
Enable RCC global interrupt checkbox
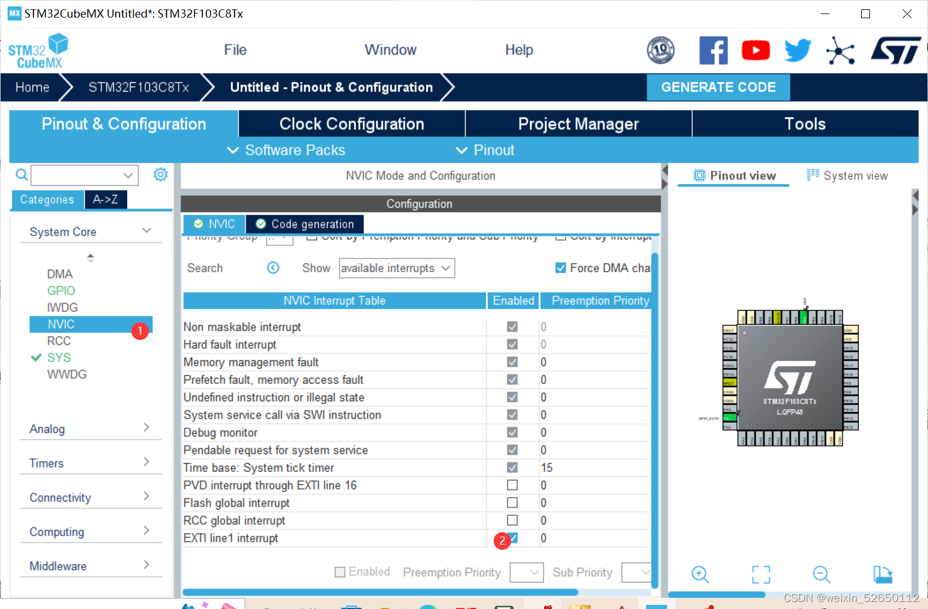click(x=512, y=520)
